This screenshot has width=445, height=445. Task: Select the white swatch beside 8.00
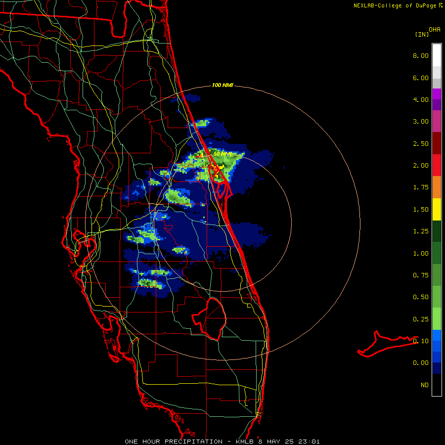pyautogui.click(x=437, y=55)
